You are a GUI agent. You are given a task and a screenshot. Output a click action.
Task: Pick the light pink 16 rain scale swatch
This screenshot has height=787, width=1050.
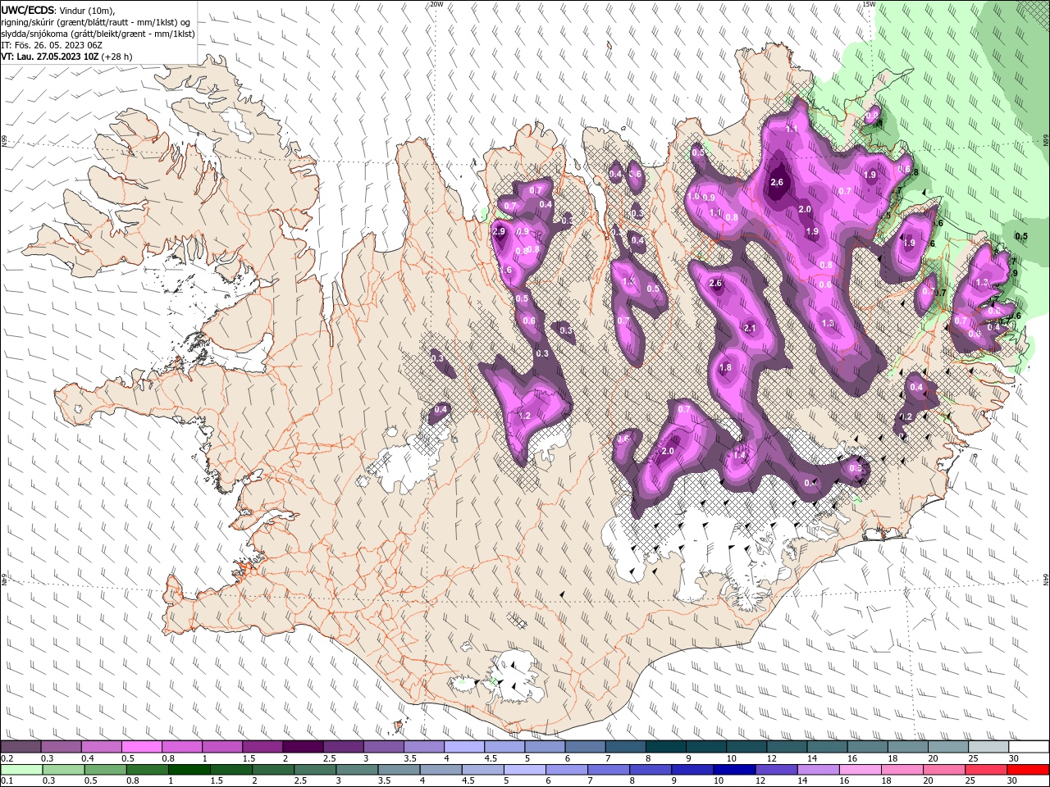click(861, 770)
